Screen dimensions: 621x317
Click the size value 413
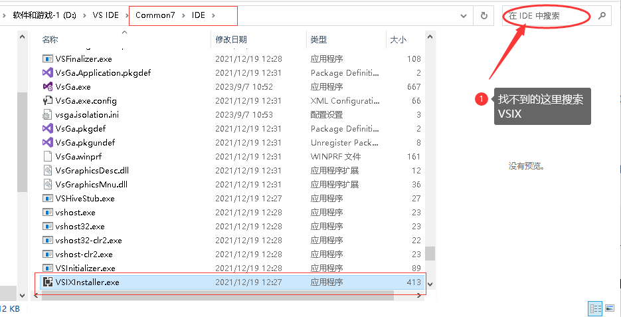pyautogui.click(x=414, y=282)
